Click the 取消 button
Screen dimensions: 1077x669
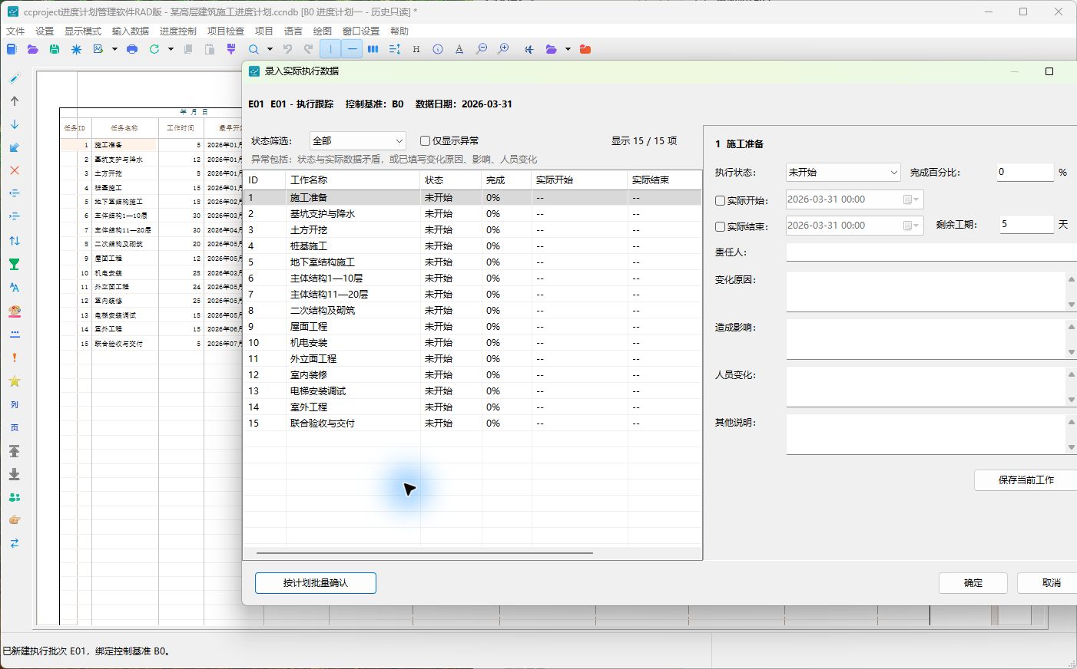tap(1047, 583)
